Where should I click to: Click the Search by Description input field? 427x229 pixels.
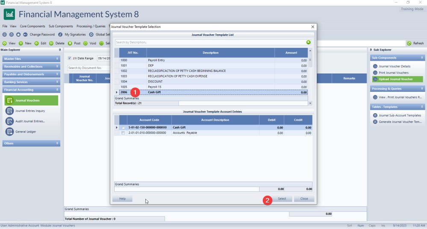point(209,42)
